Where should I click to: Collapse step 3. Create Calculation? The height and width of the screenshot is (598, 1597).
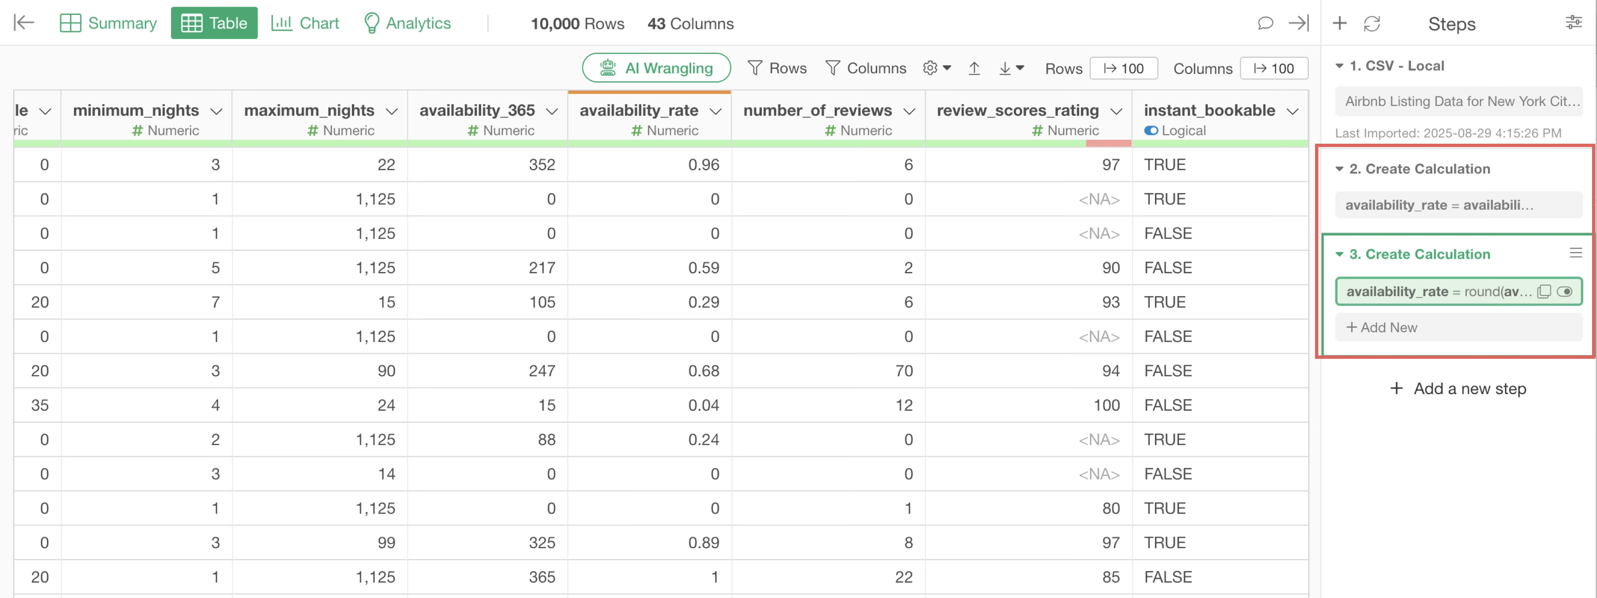point(1339,255)
